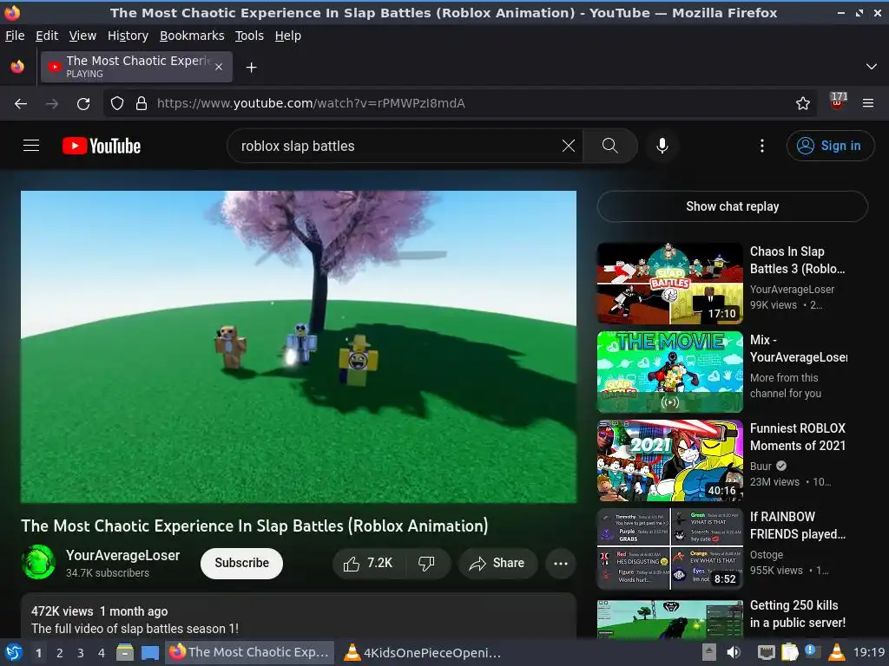
Task: Open a new tab with plus
Action: [251, 68]
